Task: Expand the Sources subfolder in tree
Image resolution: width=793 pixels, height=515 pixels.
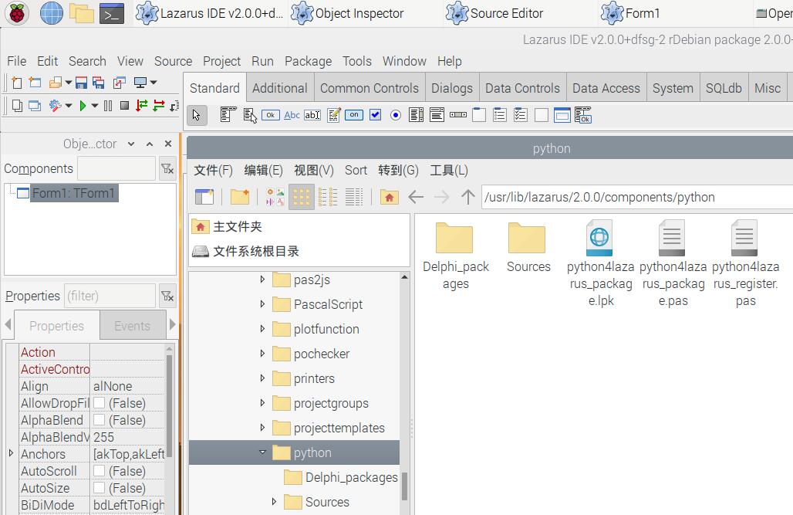Action: pos(274,501)
